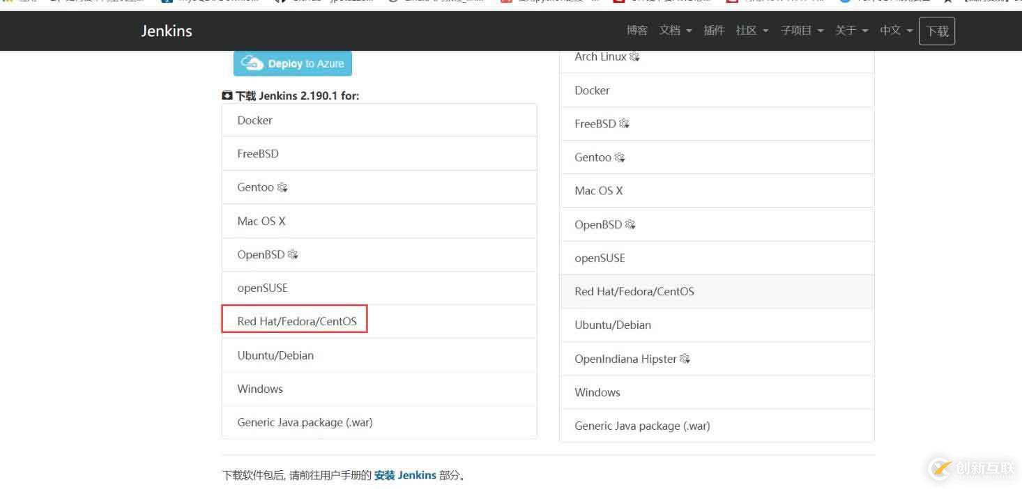
Task: Expand the 关于 dropdown menu
Action: click(852, 31)
